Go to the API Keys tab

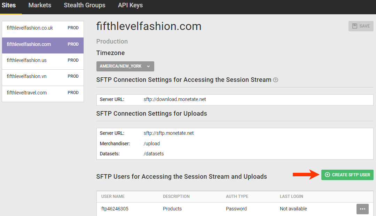pos(130,5)
